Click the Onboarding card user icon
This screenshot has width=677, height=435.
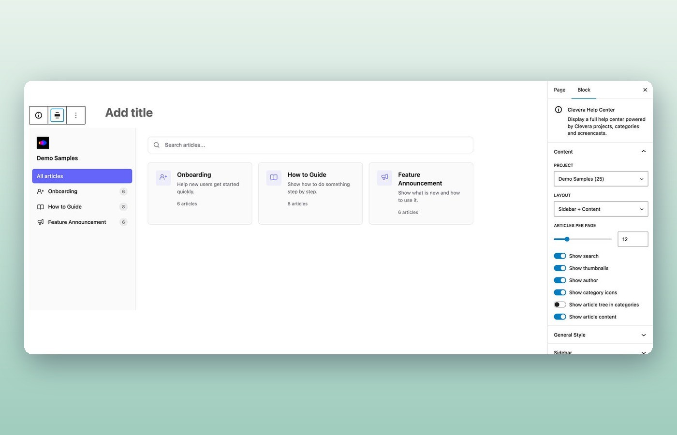[163, 177]
